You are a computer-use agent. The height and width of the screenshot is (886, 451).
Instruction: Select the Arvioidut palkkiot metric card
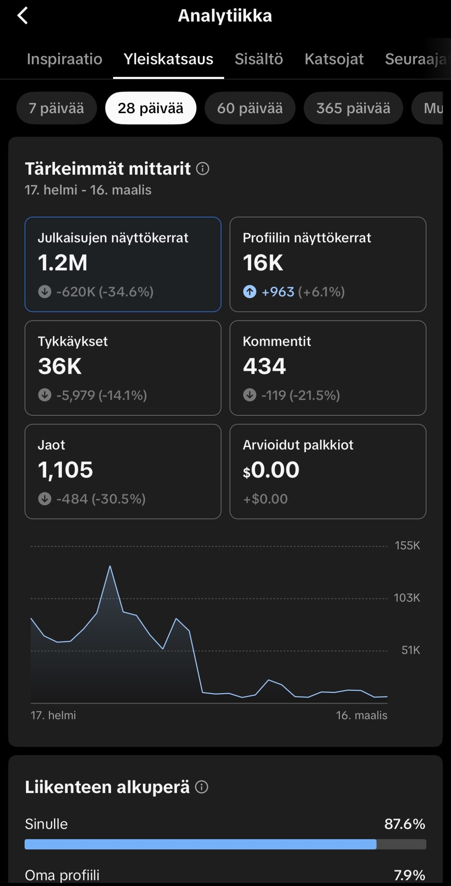(x=328, y=471)
